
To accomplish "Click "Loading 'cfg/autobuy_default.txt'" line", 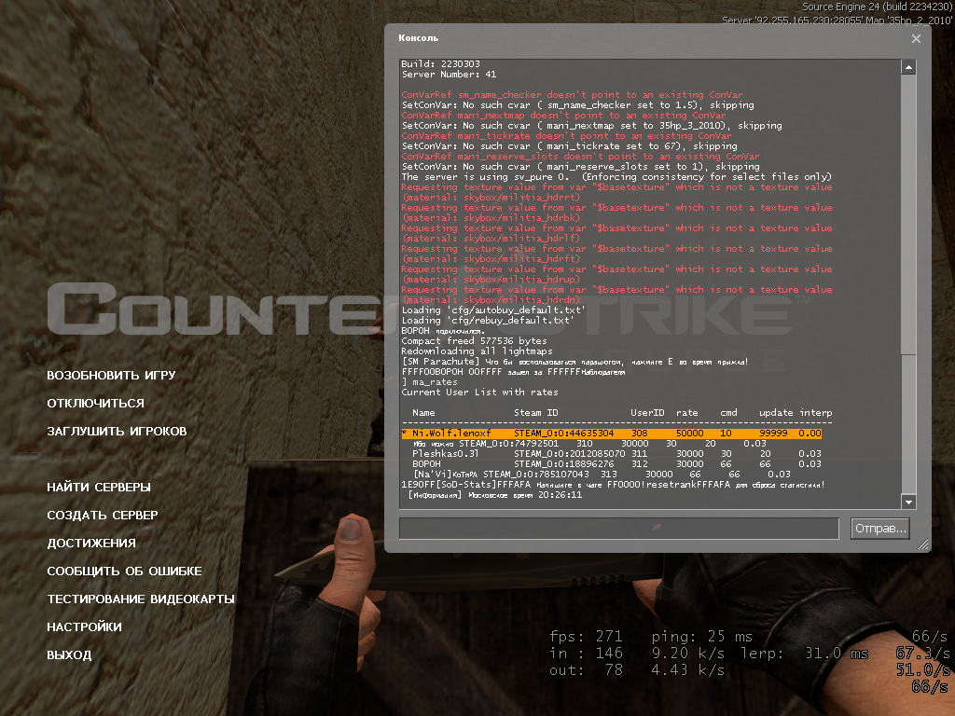I will (x=492, y=310).
